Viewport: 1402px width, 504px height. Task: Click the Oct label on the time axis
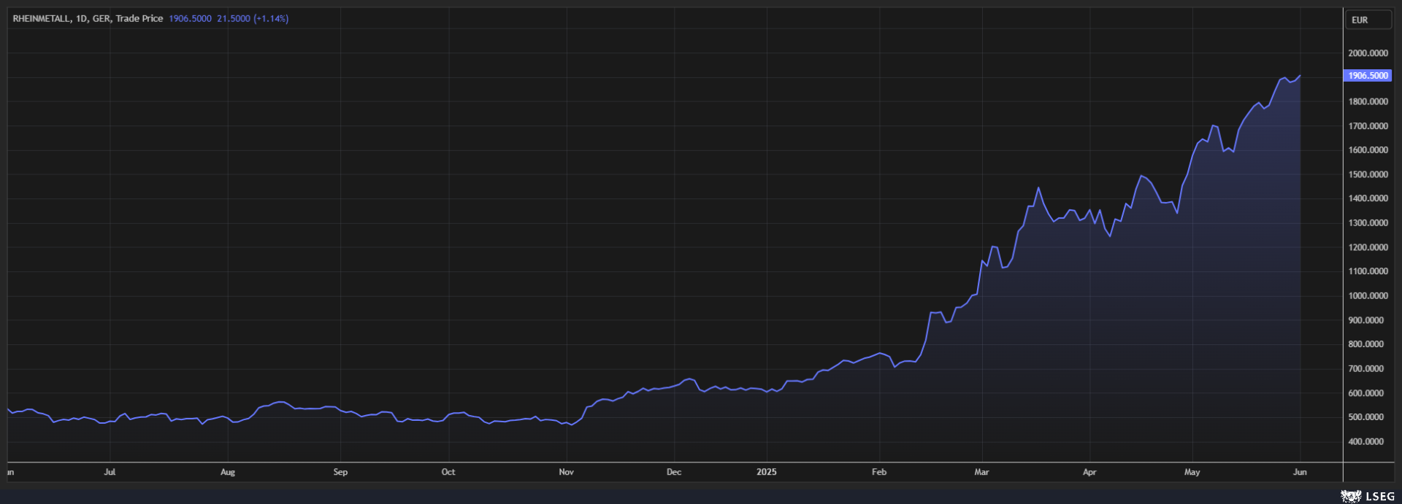(448, 472)
